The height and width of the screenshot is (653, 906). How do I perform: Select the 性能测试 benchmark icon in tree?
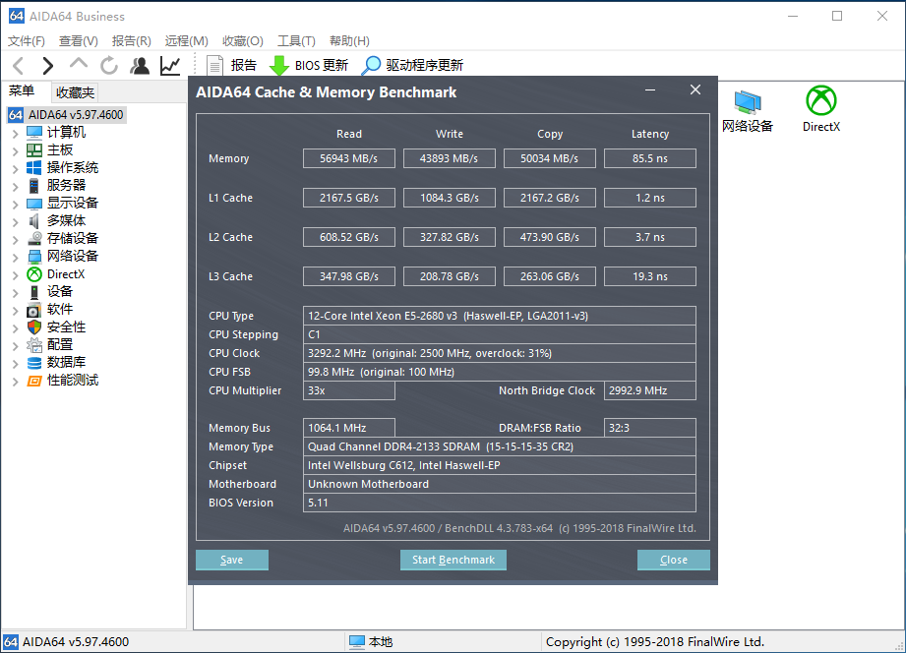click(x=34, y=381)
